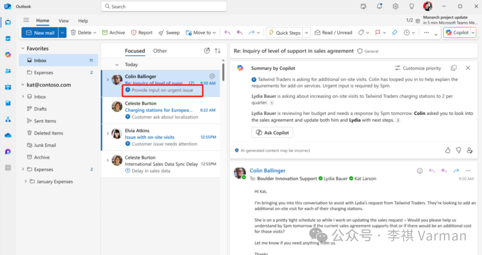Open tips lightbulb icon
This screenshot has height=255, width=482.
click(411, 6)
